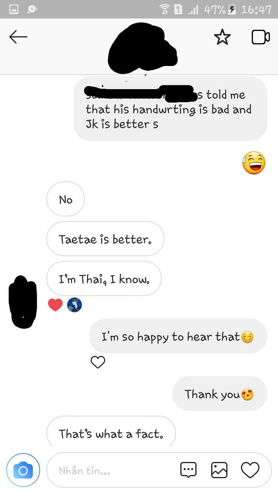This screenshot has height=494, width=278.
Task: Tap the 'That's what a fact.' message
Action: tap(111, 432)
